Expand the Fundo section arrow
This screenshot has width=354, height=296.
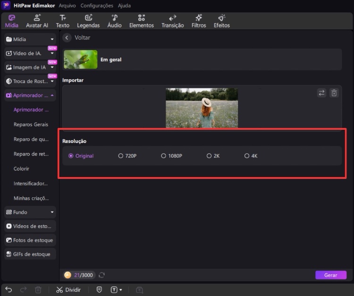[x=52, y=212]
